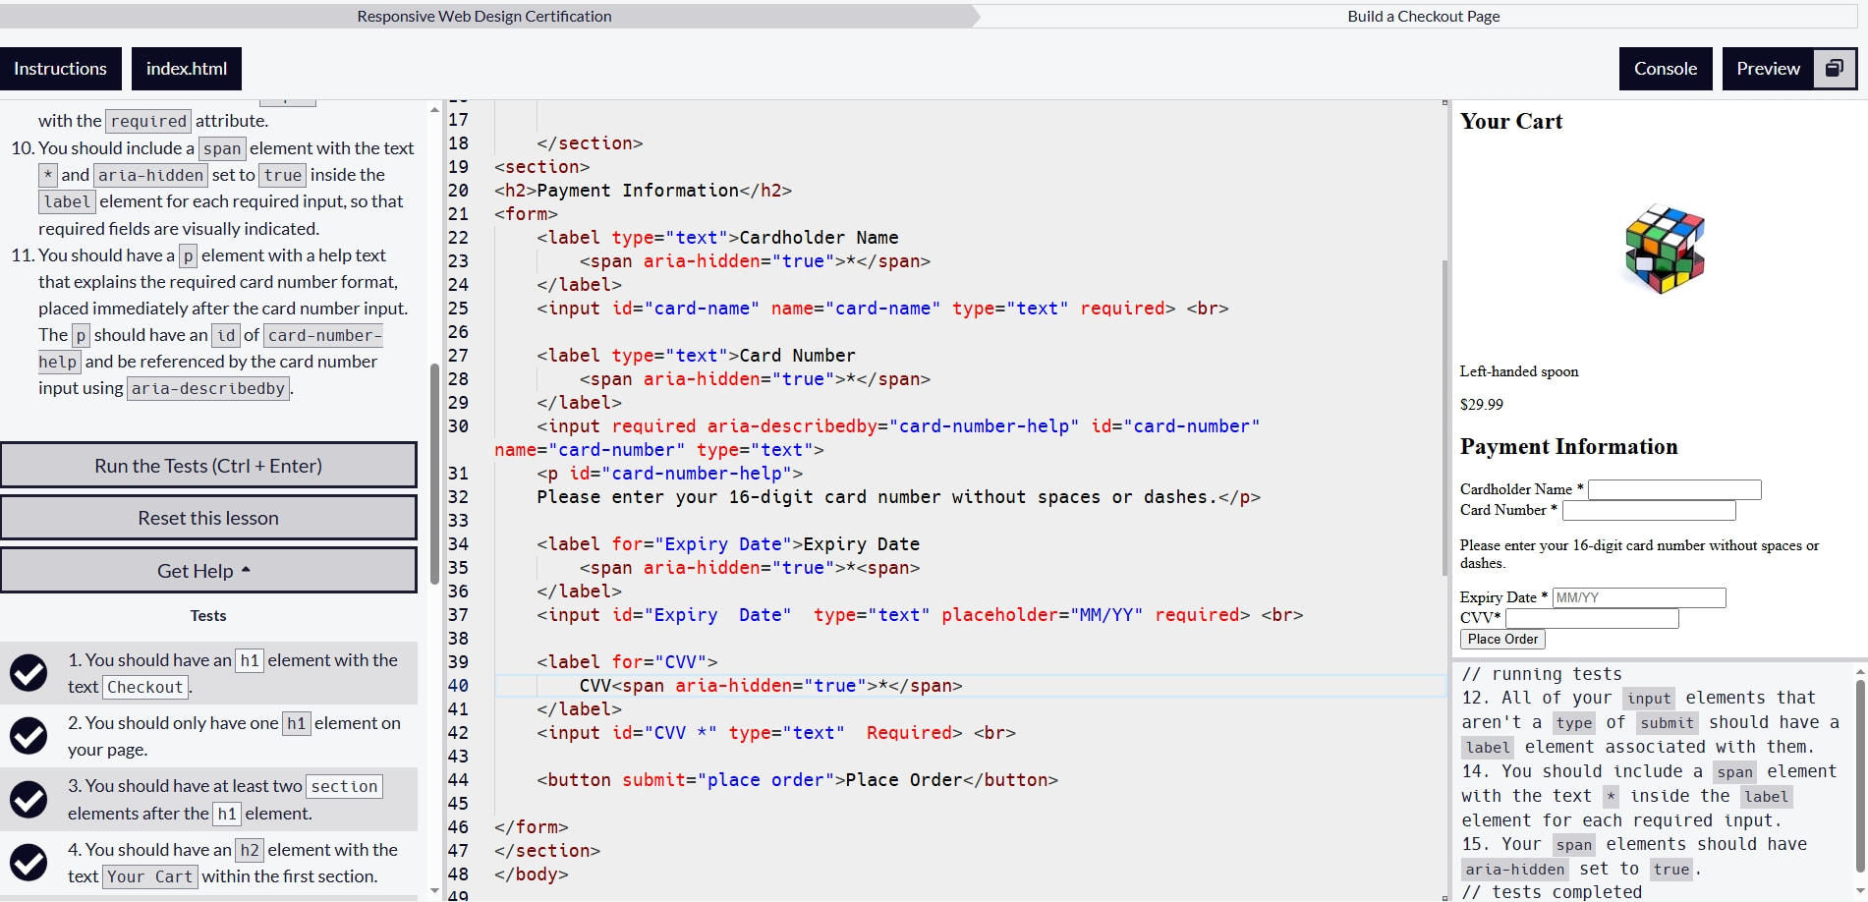
Task: Switch to the index.html tab
Action: [x=186, y=68]
